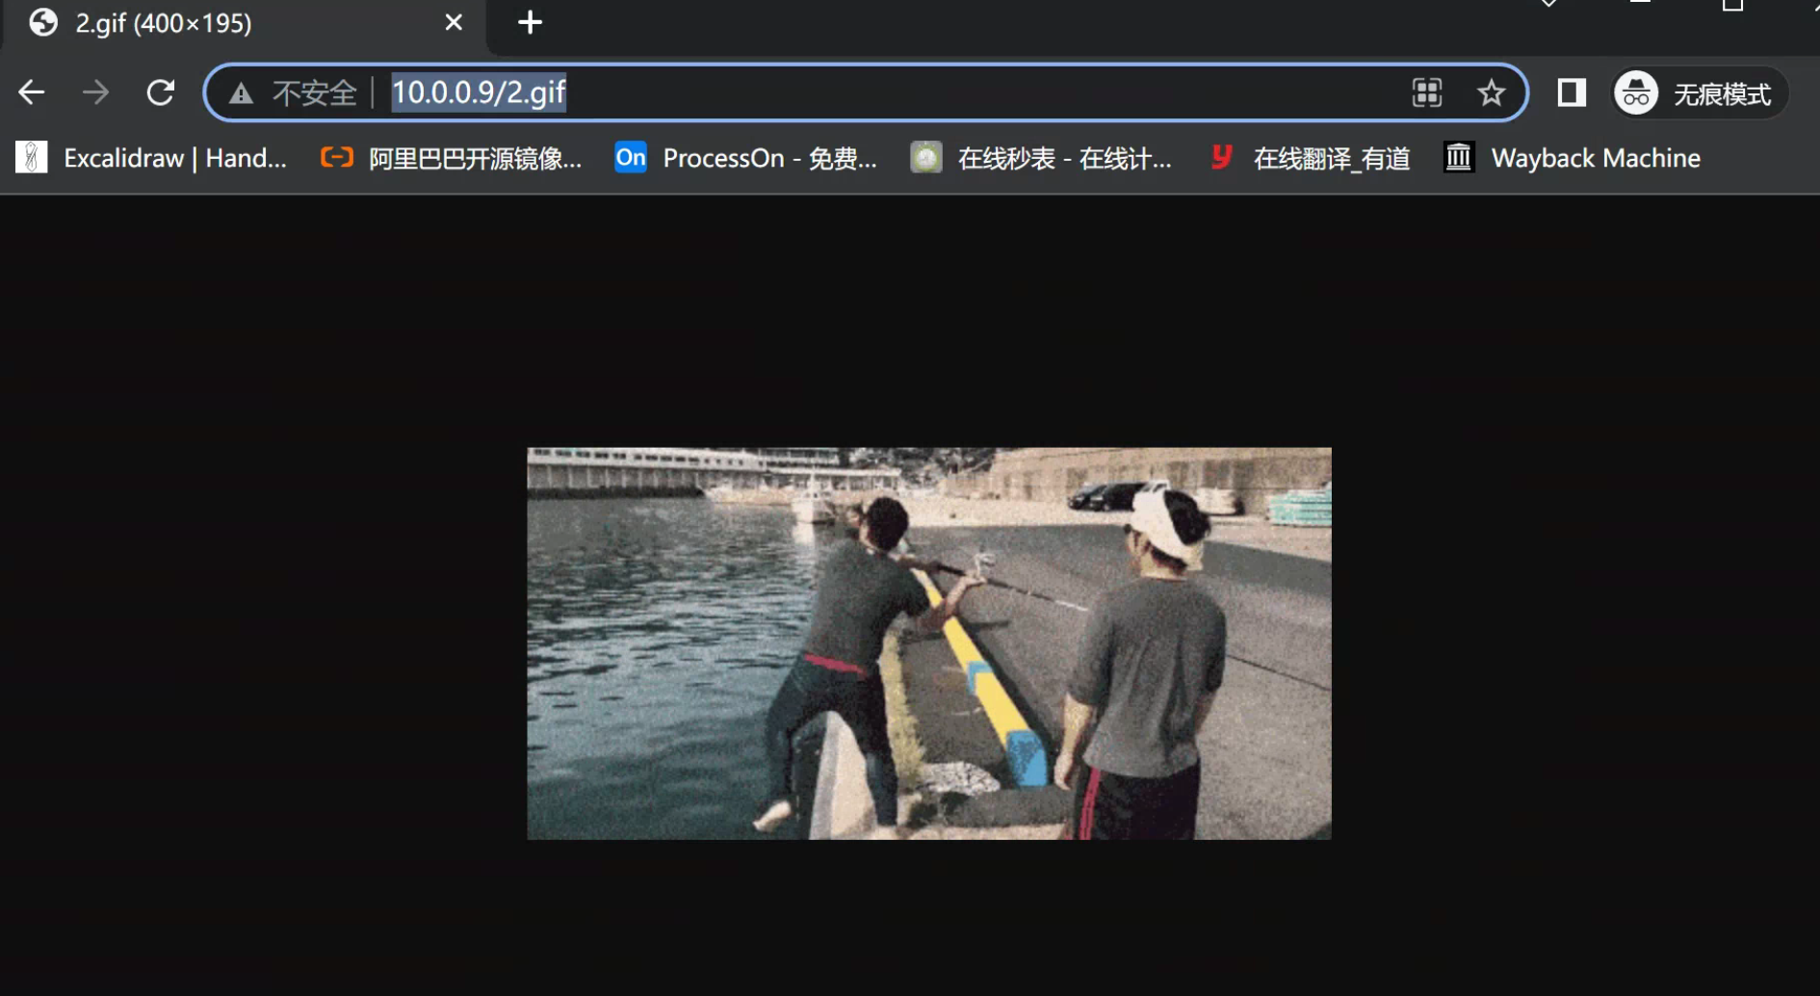Reload the current page
This screenshot has width=1820, height=996.
coord(160,92)
